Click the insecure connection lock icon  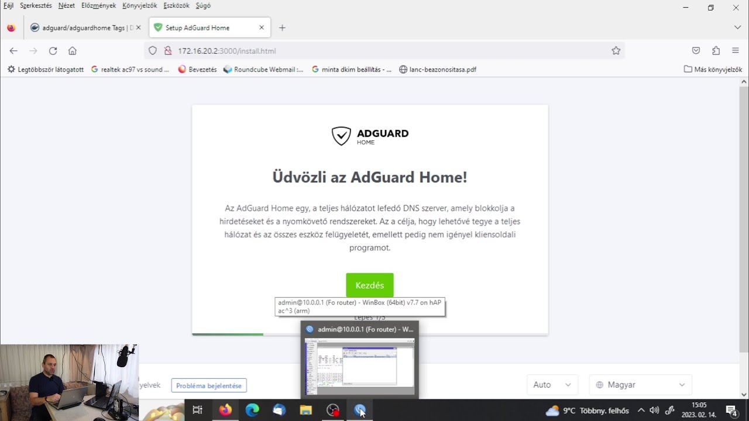tap(167, 51)
